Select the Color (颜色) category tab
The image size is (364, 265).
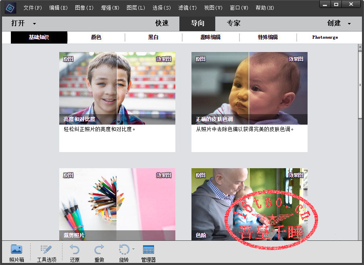[96, 37]
